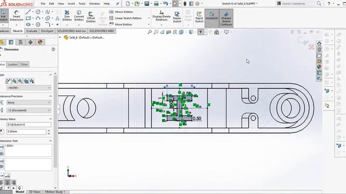
Task: Select the Line sketch tool
Action: [x=28, y=12]
